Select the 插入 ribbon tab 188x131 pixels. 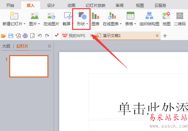[31, 6]
